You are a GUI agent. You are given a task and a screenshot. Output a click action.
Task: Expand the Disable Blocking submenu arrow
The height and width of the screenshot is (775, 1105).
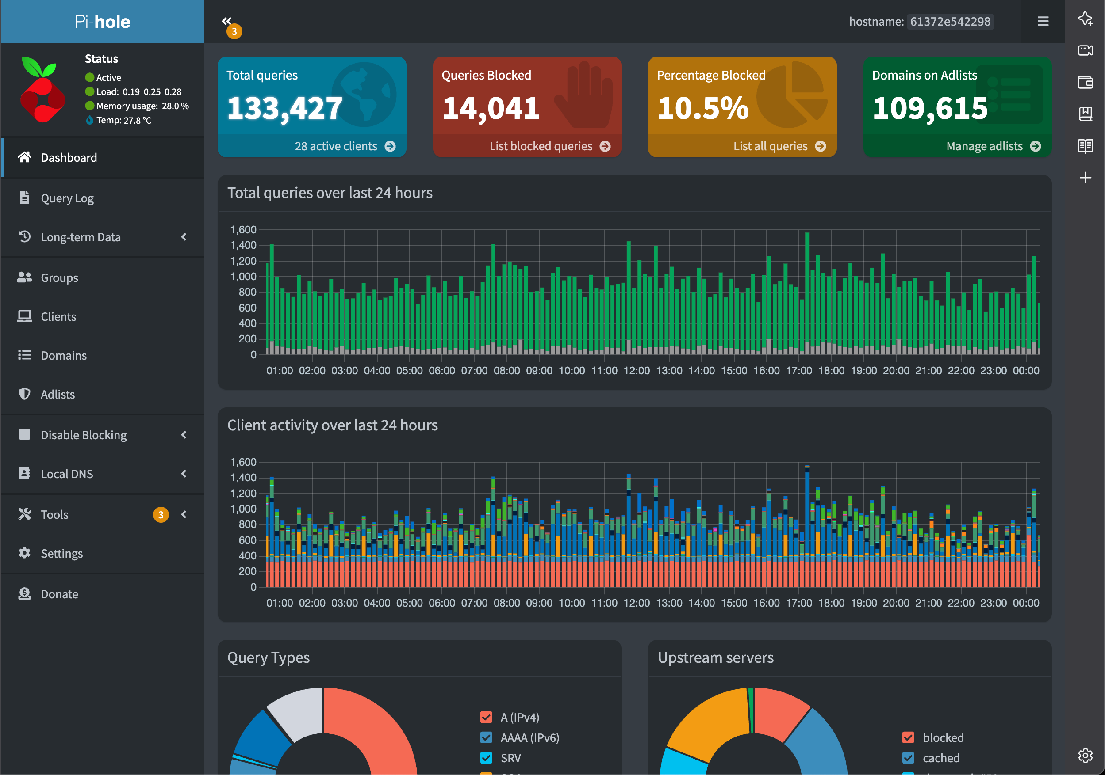[184, 435]
